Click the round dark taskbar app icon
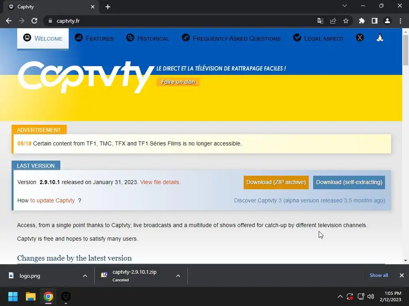The width and height of the screenshot is (409, 306). pyautogui.click(x=66, y=296)
